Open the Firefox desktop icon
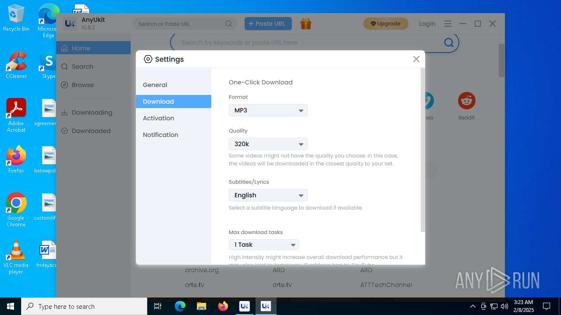This screenshot has width=561, height=315. (16, 160)
